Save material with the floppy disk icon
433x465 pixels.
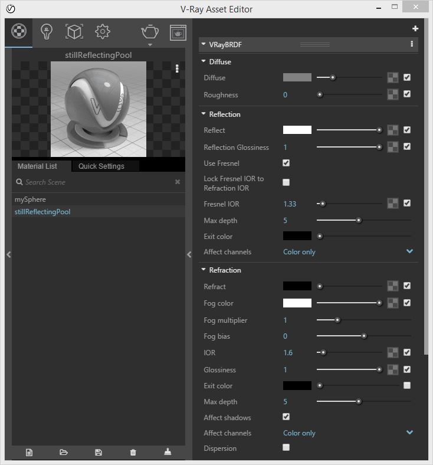coord(99,452)
